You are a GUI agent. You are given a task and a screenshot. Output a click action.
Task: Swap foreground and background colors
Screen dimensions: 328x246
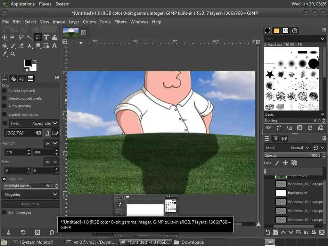click(x=35, y=61)
